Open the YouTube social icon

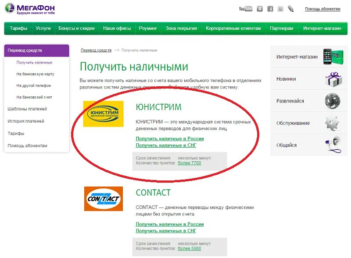245,9
